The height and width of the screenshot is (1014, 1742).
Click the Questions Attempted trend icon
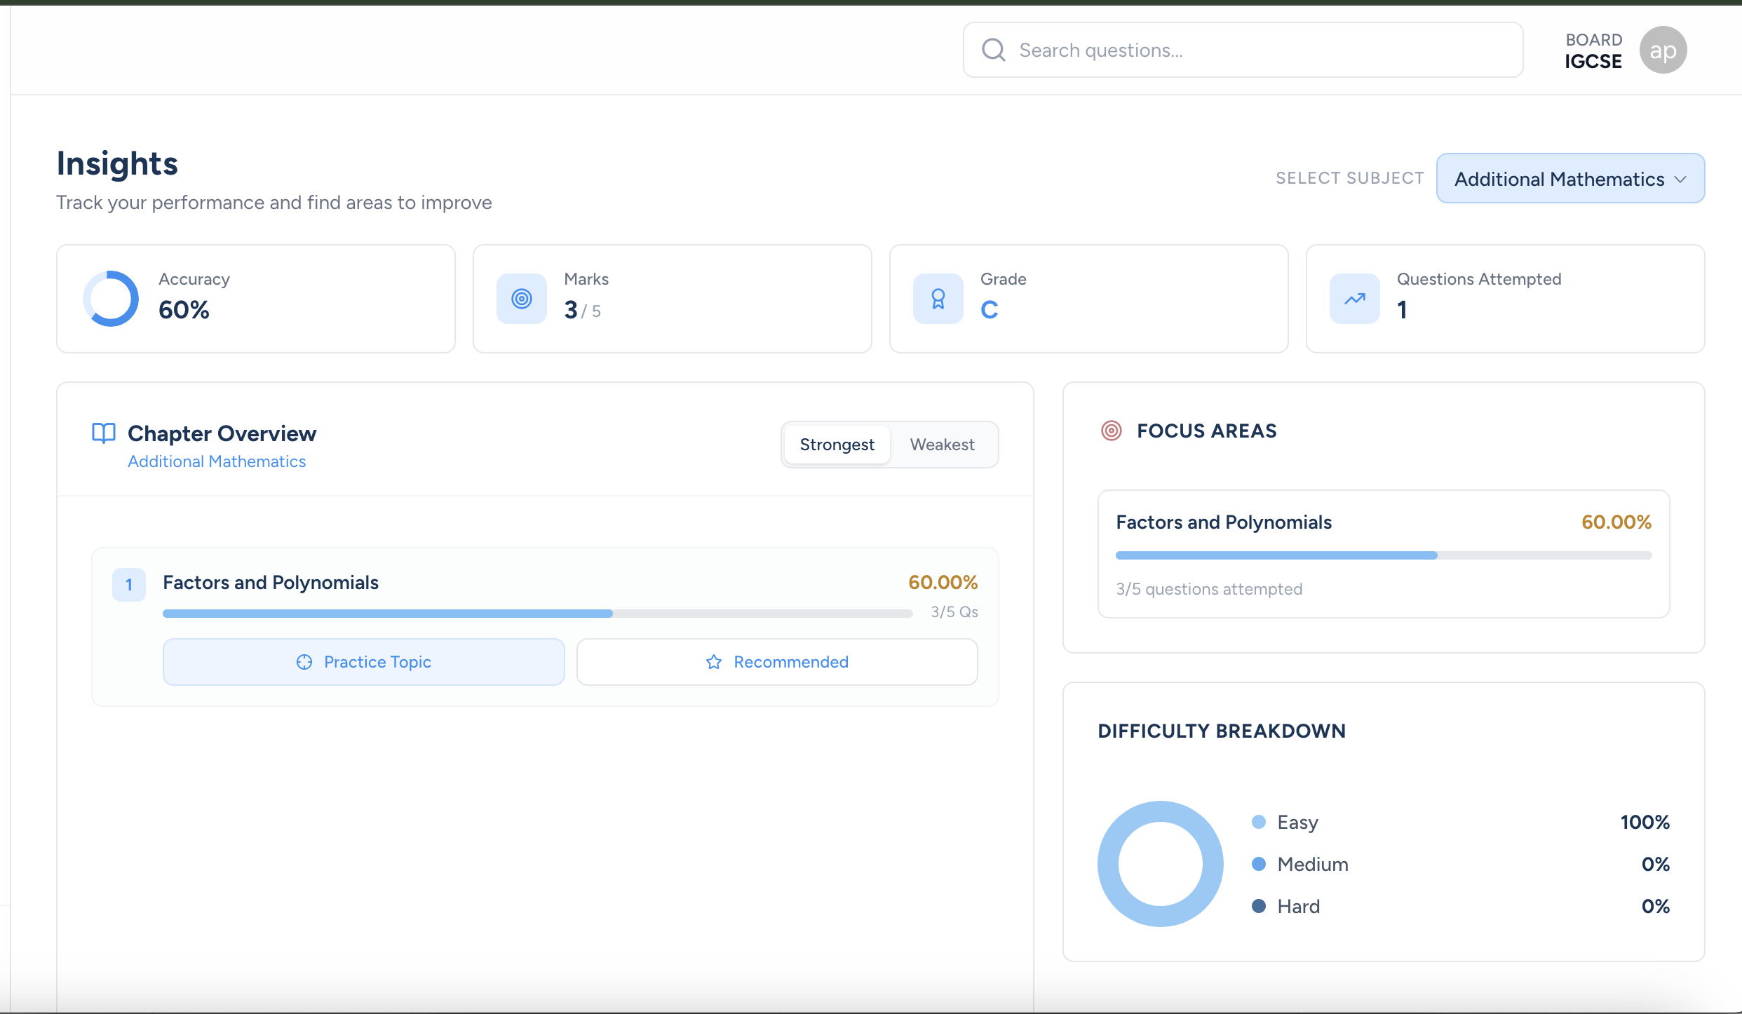(x=1353, y=298)
